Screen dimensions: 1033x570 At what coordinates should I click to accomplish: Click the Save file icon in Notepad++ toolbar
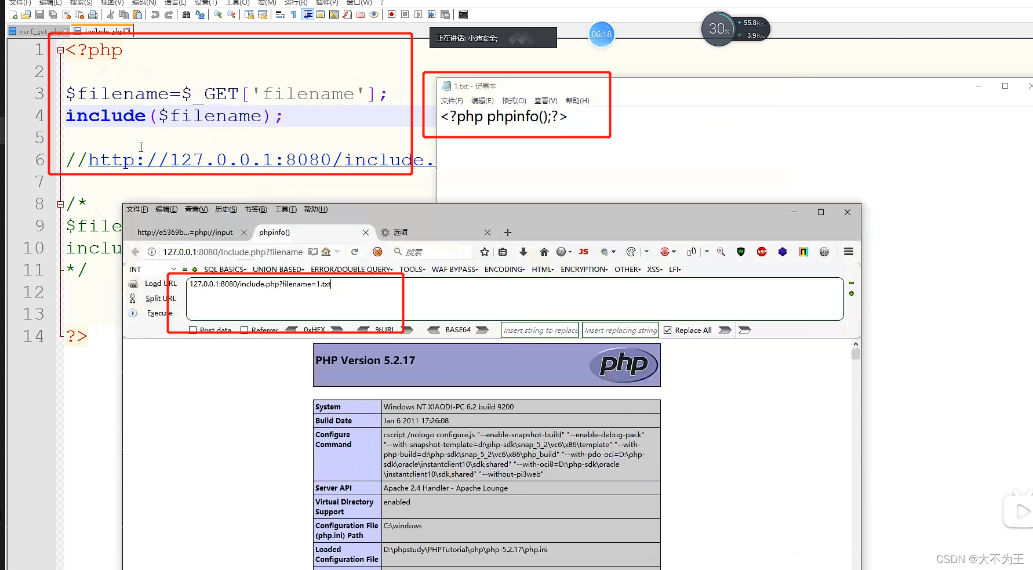39,14
